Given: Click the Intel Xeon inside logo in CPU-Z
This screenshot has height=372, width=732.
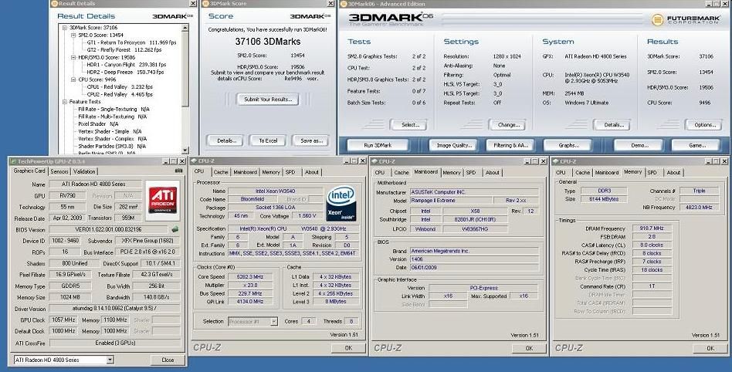Looking at the screenshot, I should coord(341,203).
